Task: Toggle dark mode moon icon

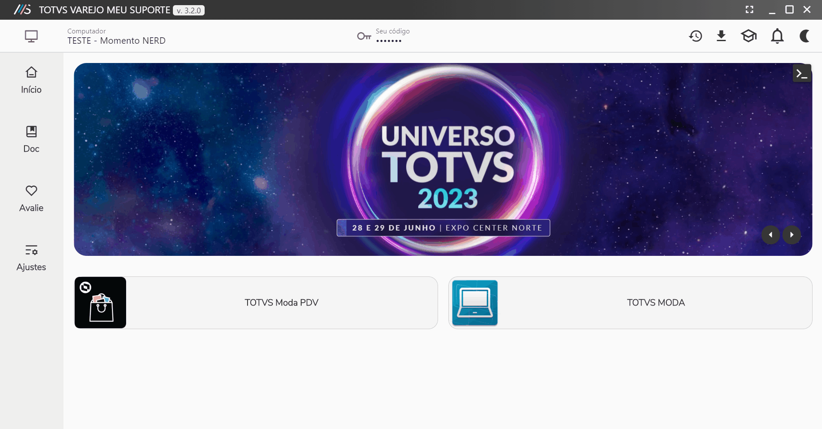Action: tap(805, 36)
